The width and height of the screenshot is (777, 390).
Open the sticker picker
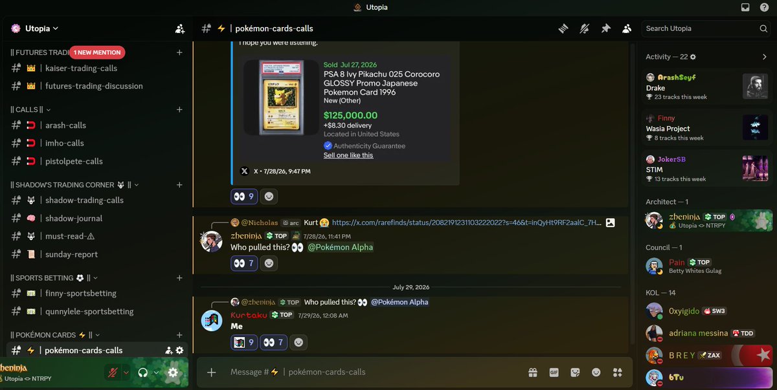click(575, 372)
